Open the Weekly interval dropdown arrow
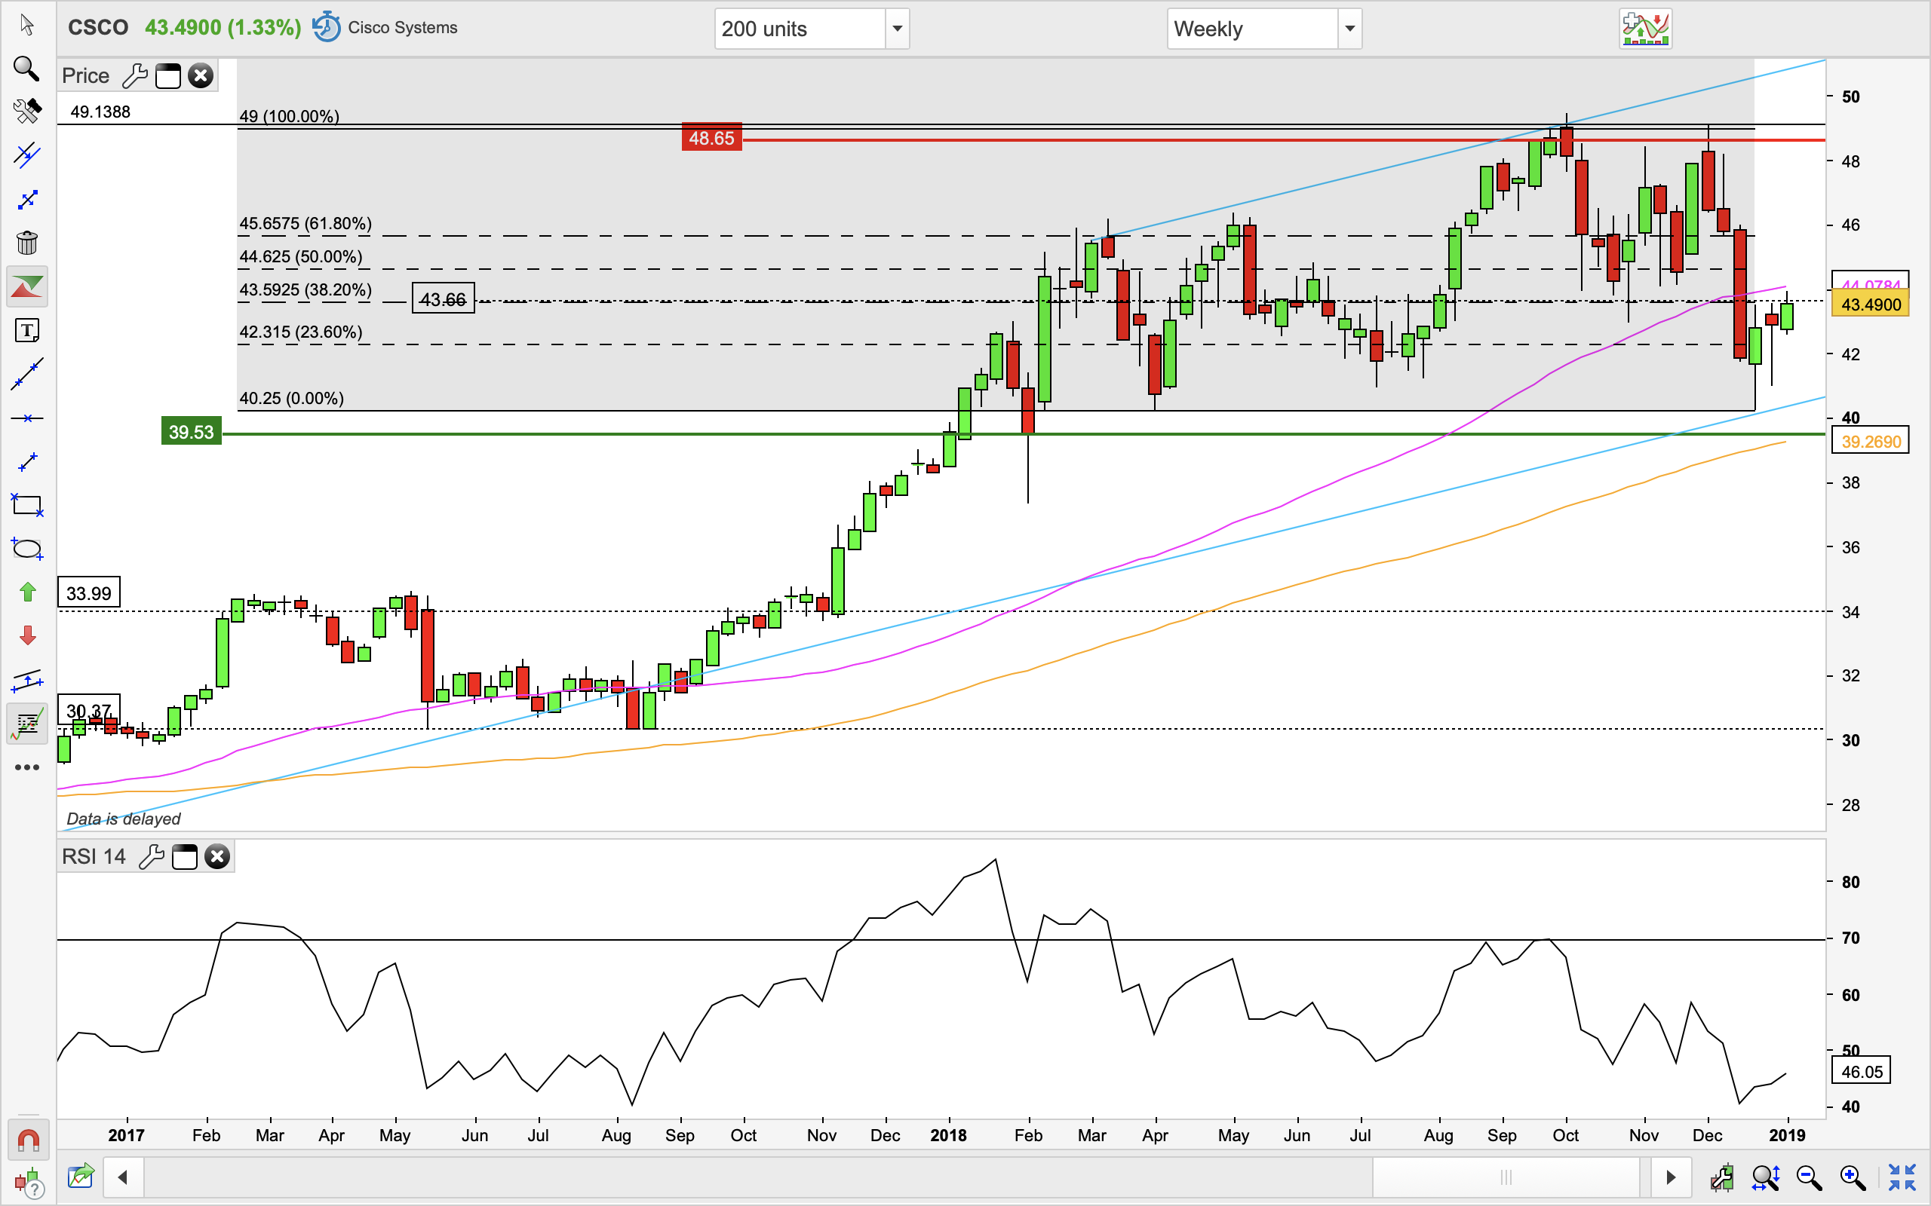1931x1206 pixels. click(1349, 29)
